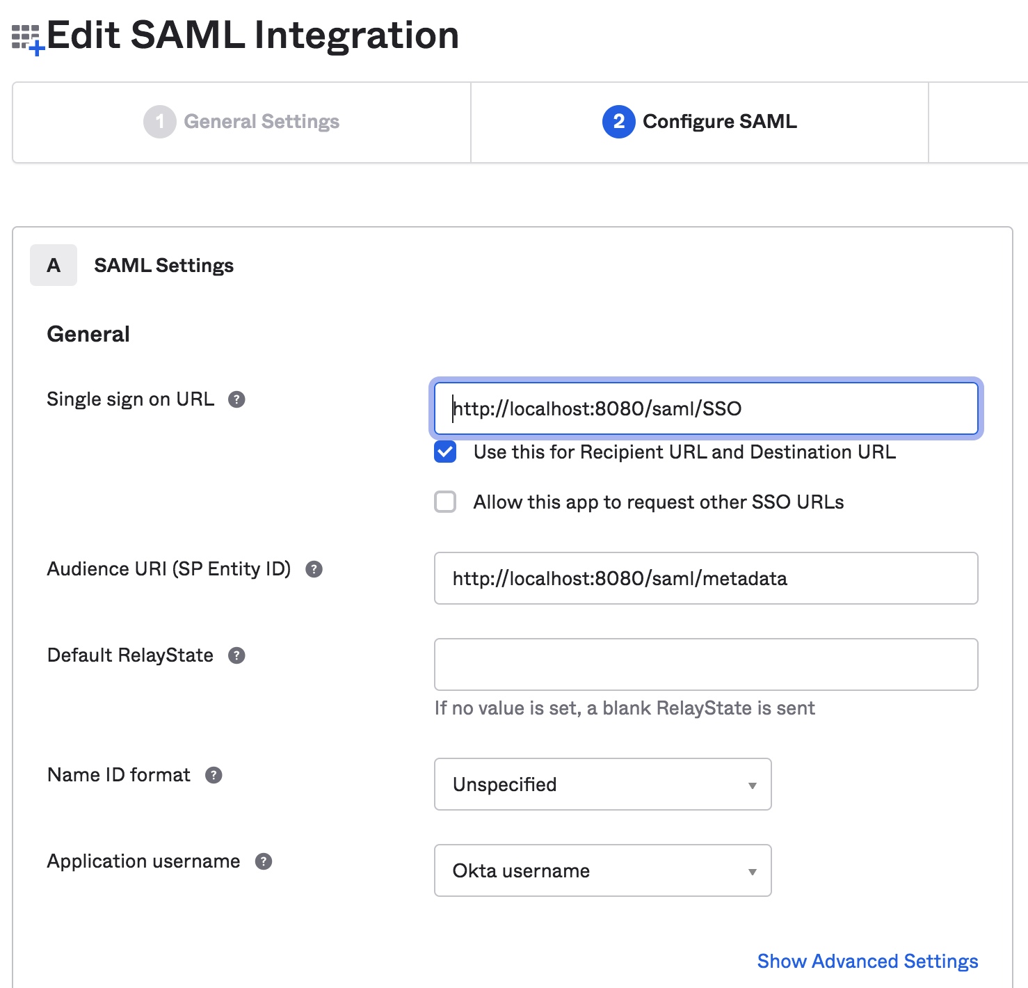Go to the General Settings step tab
Viewport: 1028px width, 988px height.
point(241,122)
